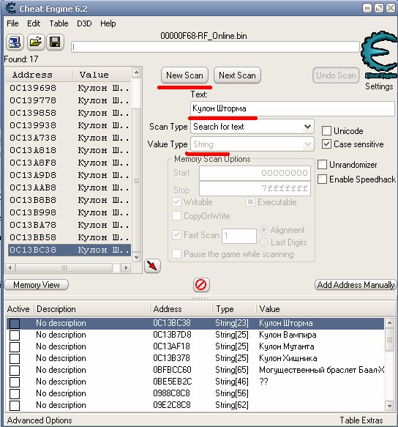Click the open folder icon
398x427 pixels.
[x=36, y=42]
